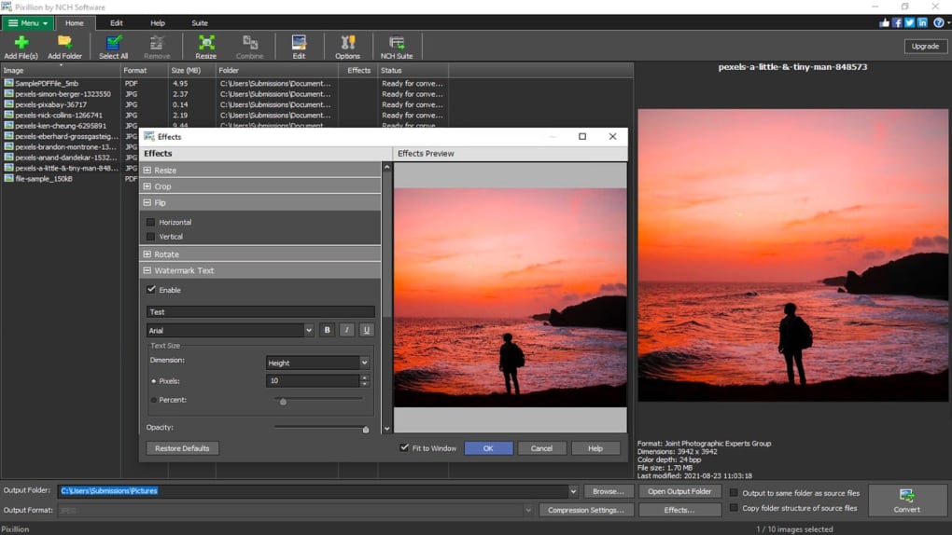Image resolution: width=952 pixels, height=535 pixels.
Task: Click the Edit toolbar icon
Action: point(299,43)
